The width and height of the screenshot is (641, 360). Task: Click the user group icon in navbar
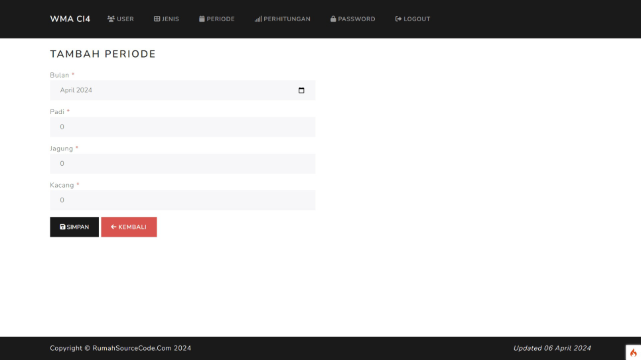pos(111,19)
